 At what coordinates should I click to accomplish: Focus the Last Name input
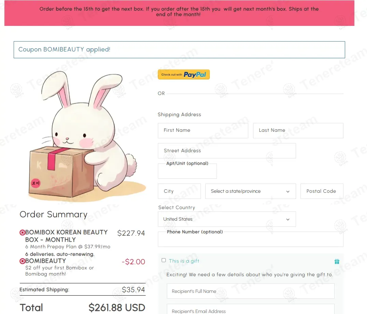298,130
